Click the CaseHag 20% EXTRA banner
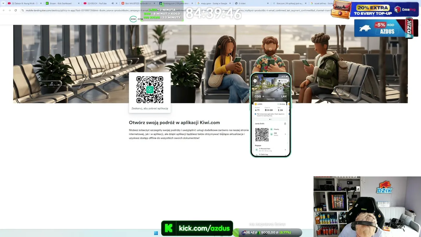421x237 pixels. click(x=374, y=10)
